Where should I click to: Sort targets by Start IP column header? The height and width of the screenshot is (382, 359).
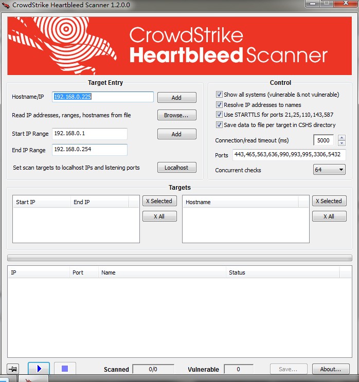(x=42, y=202)
